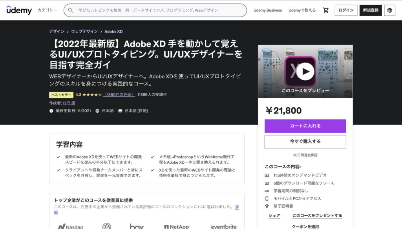402x229 pixels.
Task: Click 最終更新日: 11/2021 text
Action: (x=73, y=111)
